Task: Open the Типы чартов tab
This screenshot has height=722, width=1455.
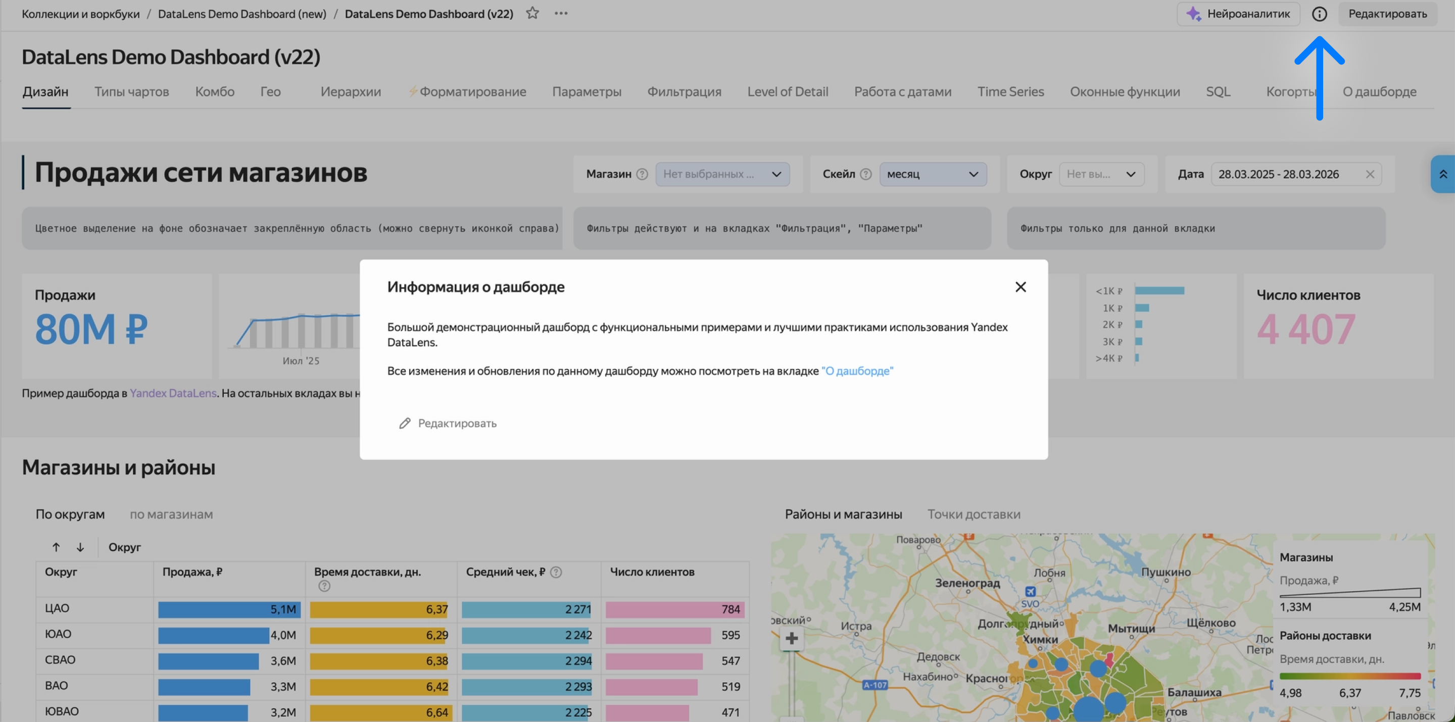Action: pos(131,91)
